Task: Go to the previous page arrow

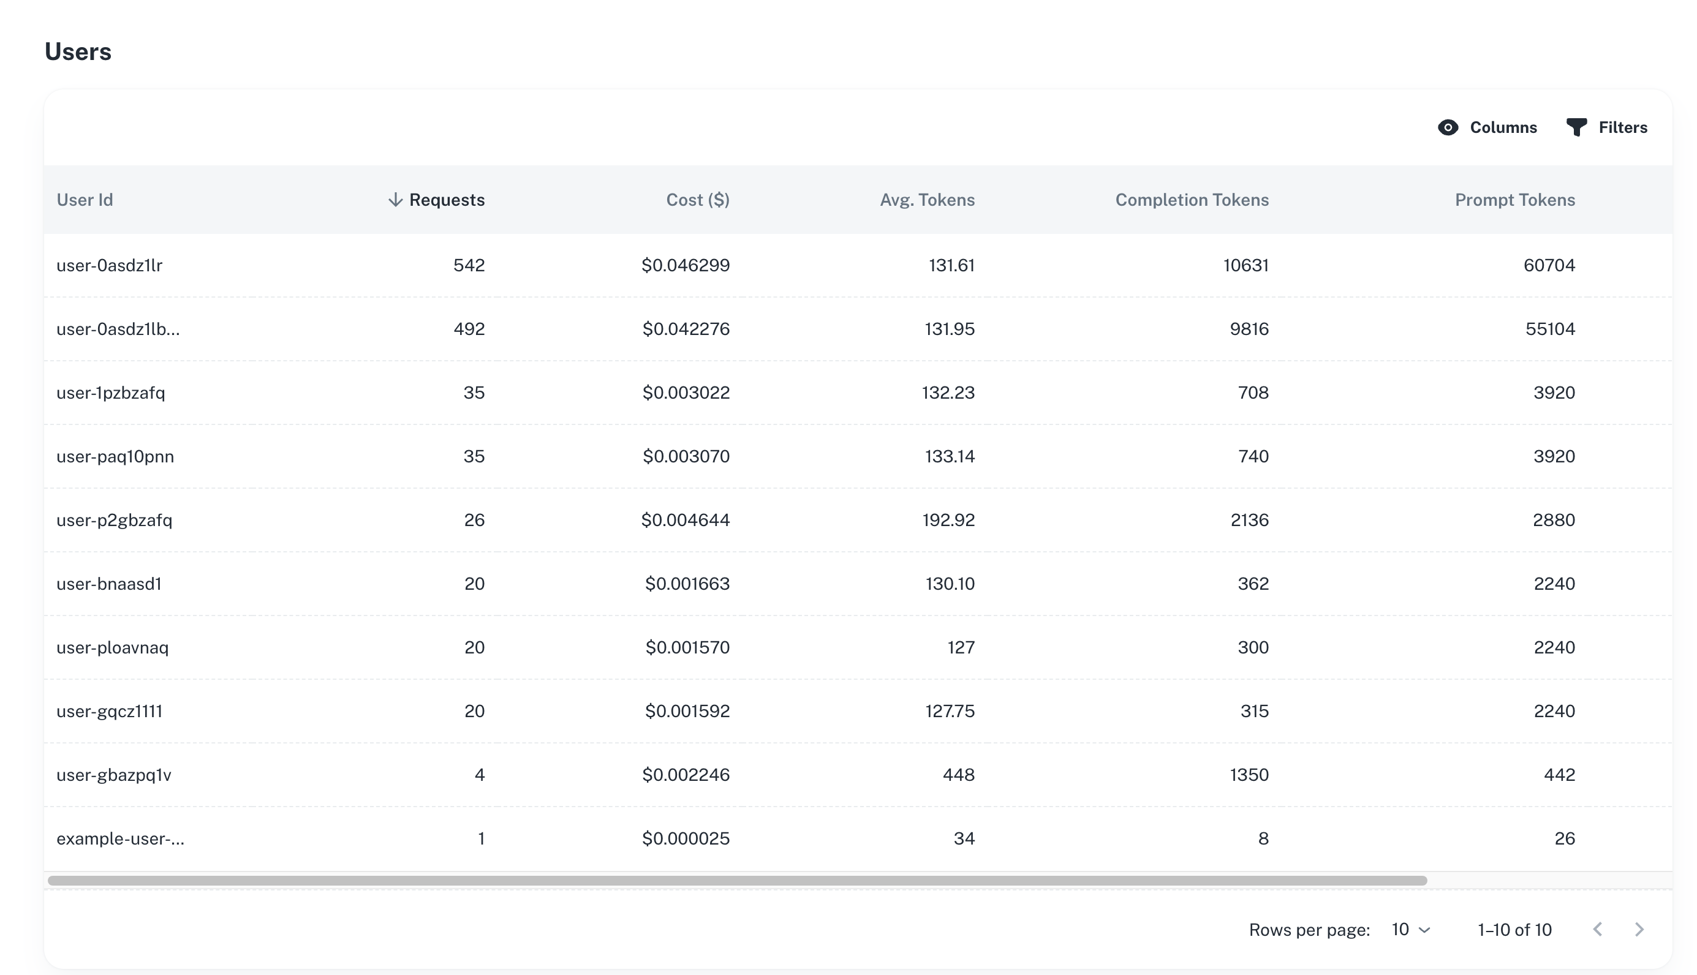Action: point(1597,930)
